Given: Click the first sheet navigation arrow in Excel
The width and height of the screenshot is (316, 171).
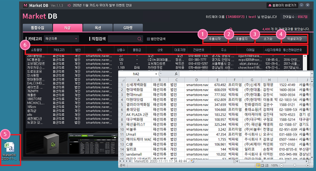Looking at the screenshot, I should [120, 161].
